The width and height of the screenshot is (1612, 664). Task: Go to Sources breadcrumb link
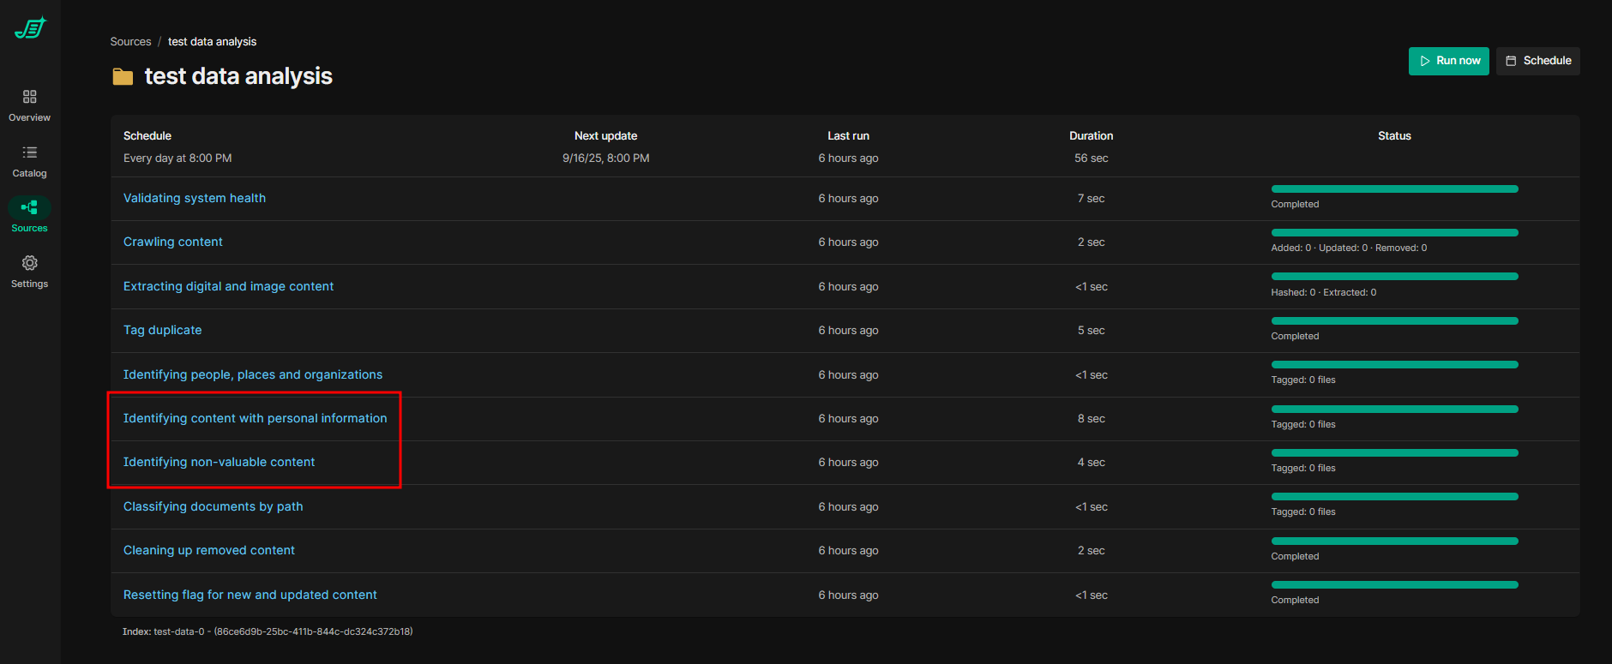(130, 42)
